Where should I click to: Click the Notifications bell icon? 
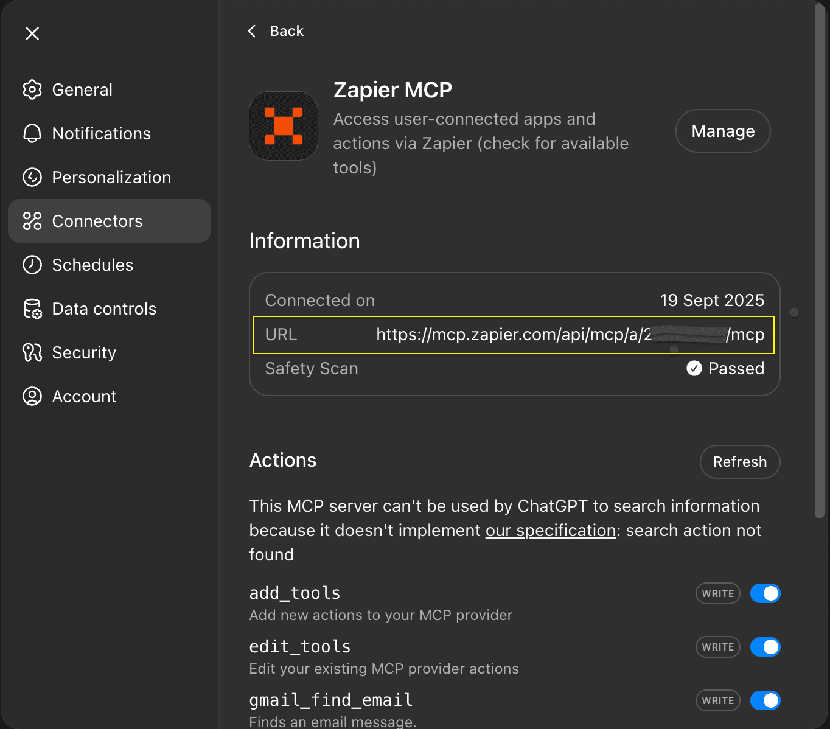click(32, 133)
